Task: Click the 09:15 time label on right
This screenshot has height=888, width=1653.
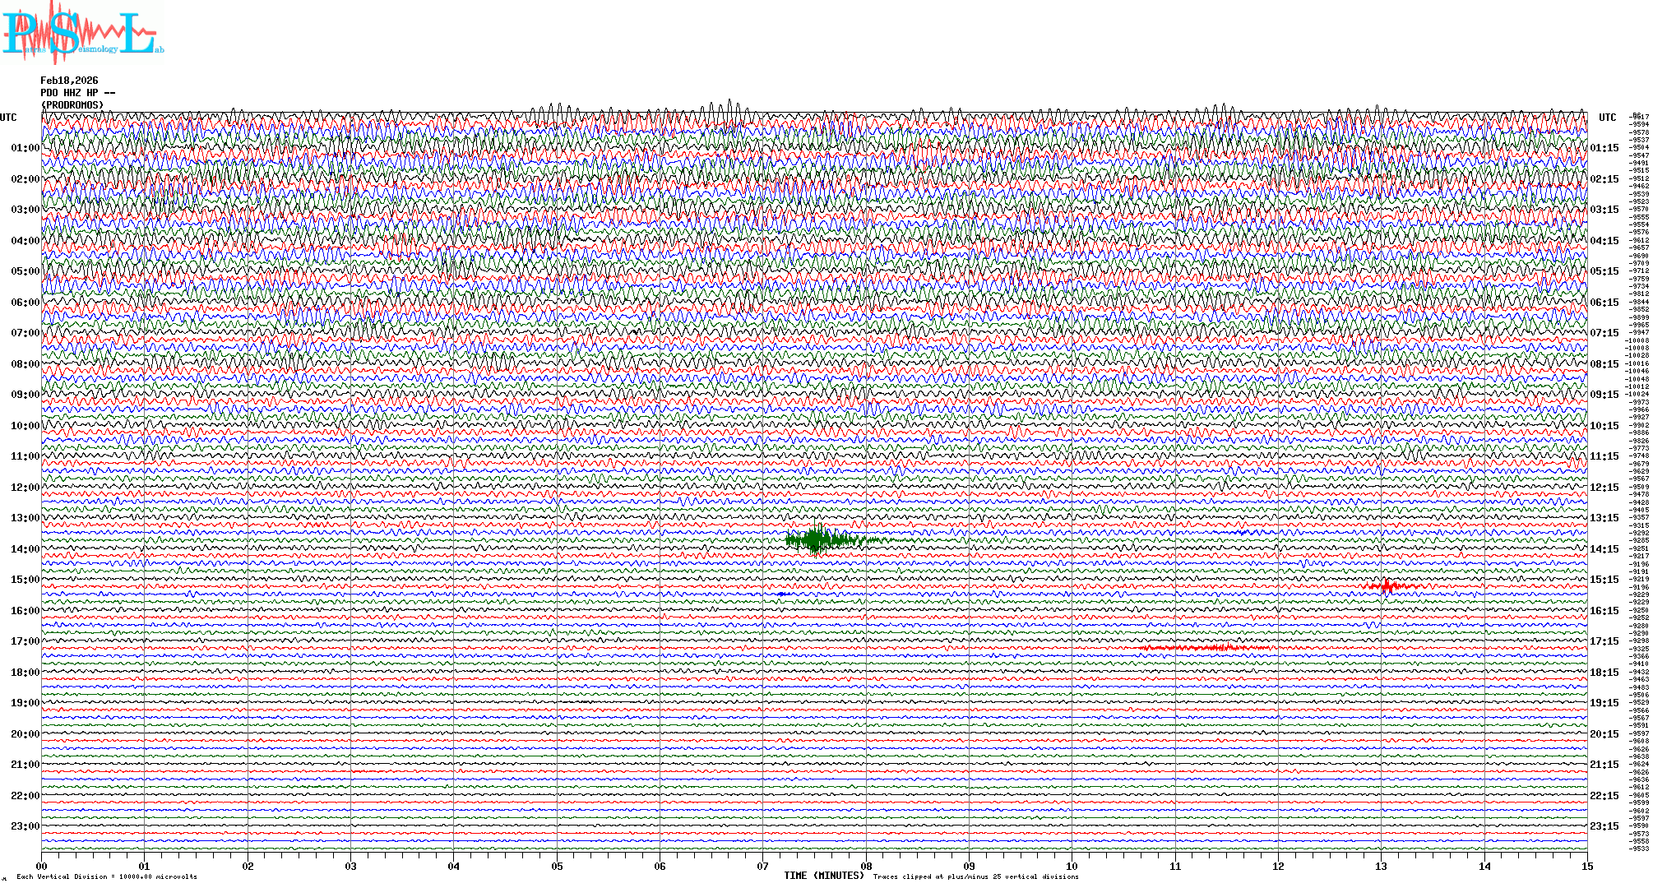Action: (1604, 395)
